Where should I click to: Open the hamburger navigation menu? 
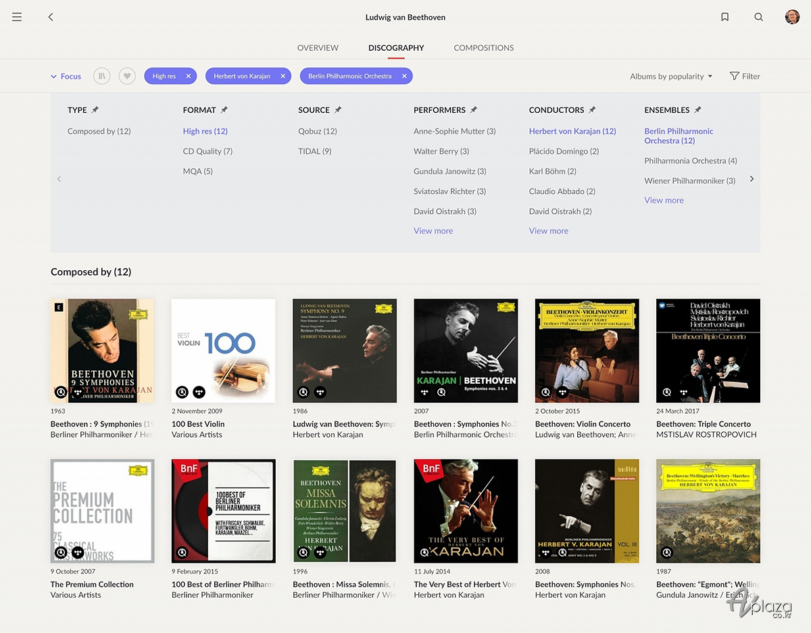tap(17, 17)
